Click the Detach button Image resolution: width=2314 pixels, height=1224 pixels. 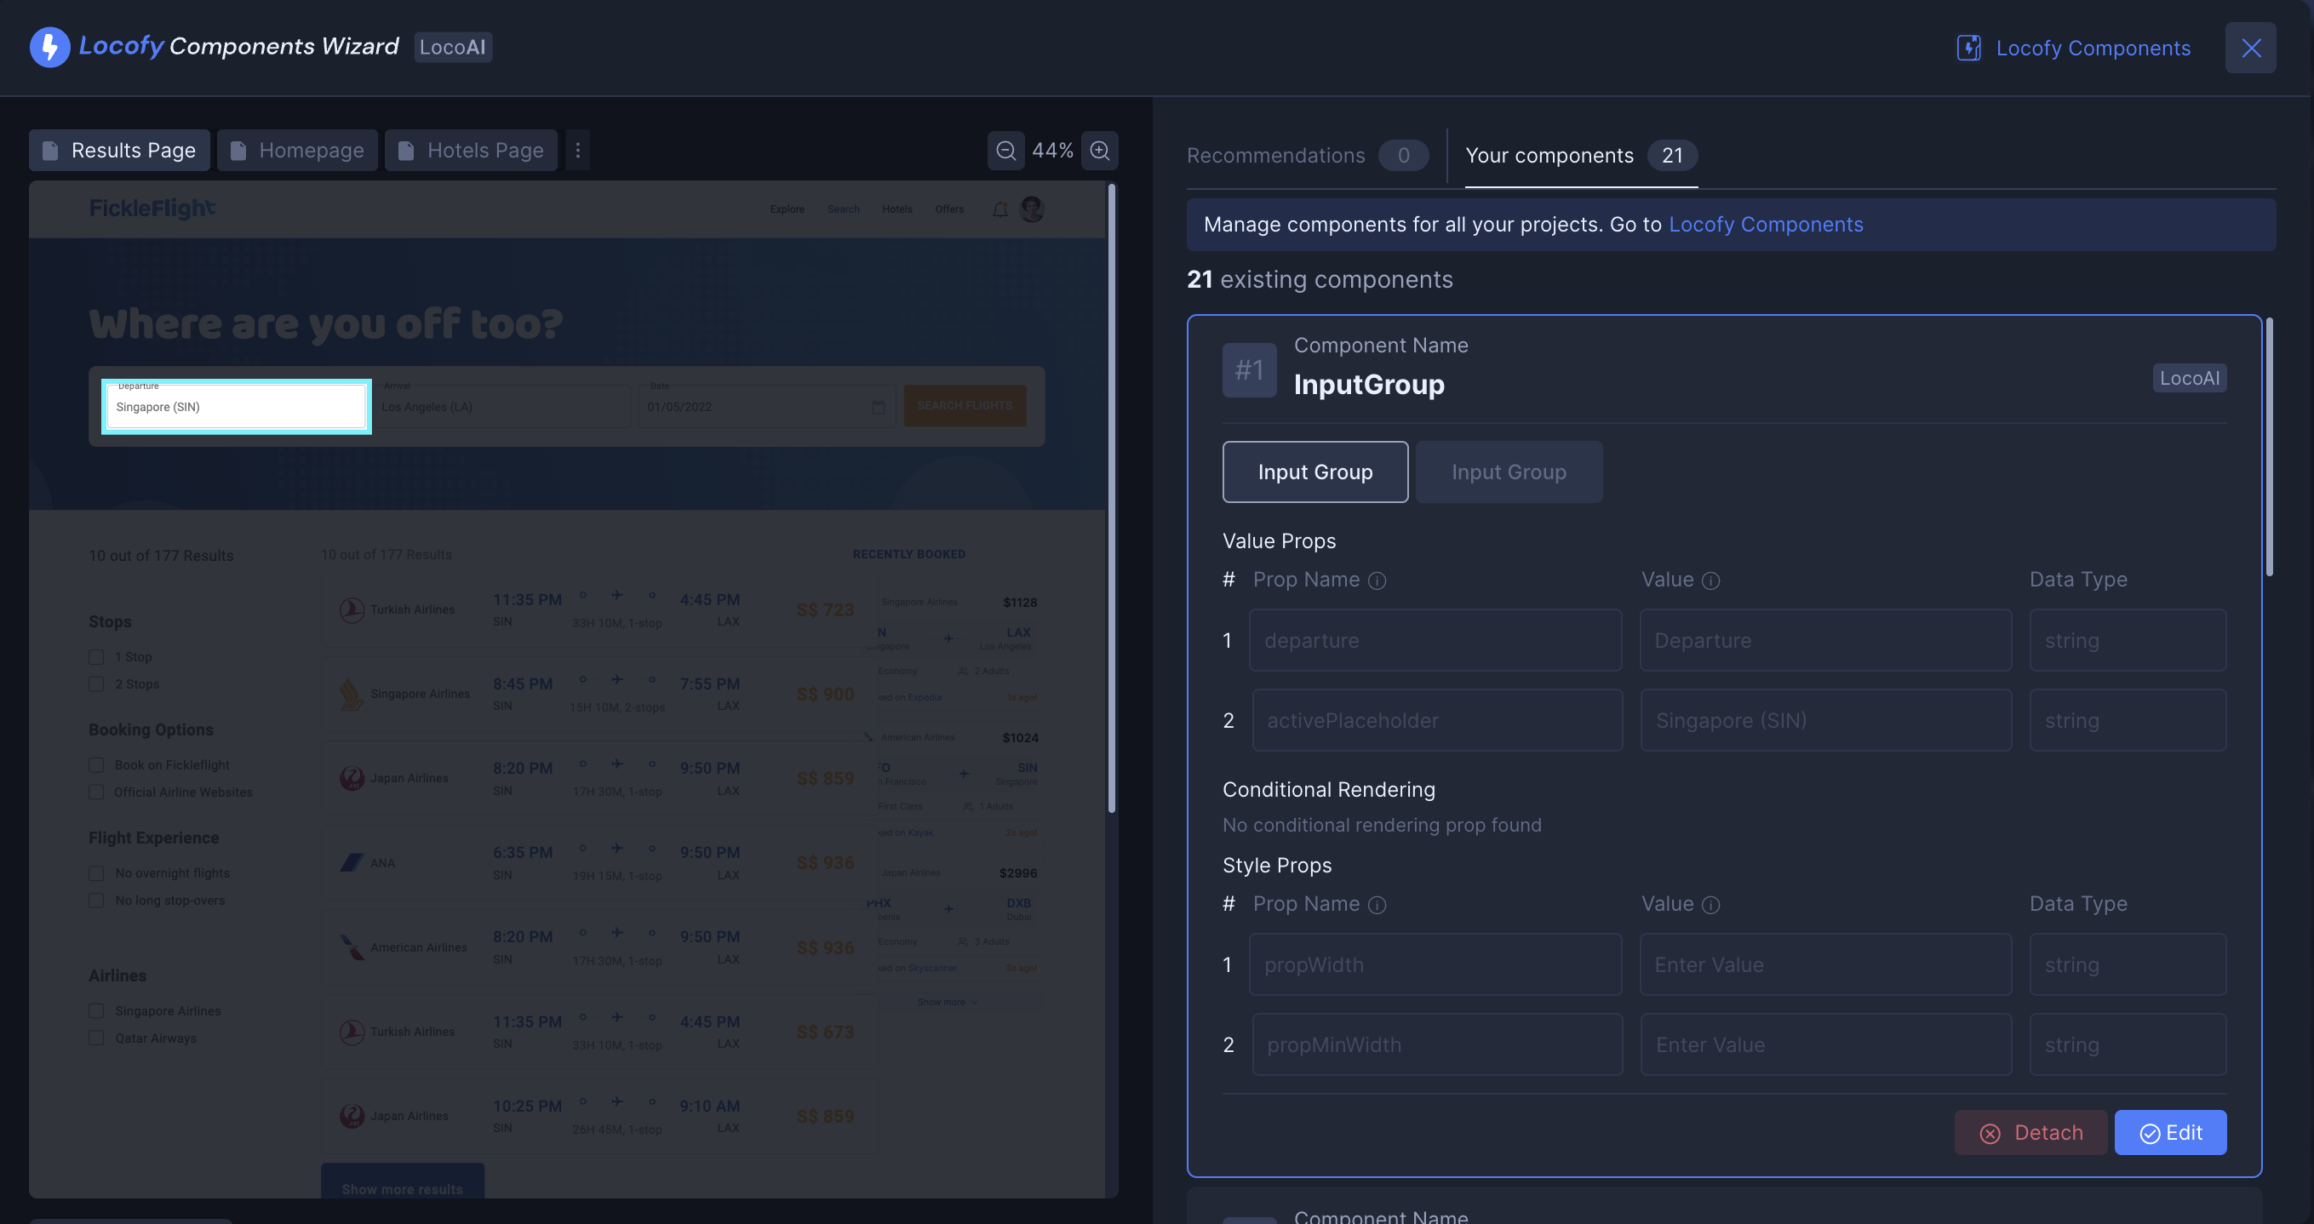[2031, 1132]
